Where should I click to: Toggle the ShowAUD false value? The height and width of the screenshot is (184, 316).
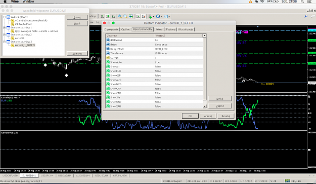point(178,80)
